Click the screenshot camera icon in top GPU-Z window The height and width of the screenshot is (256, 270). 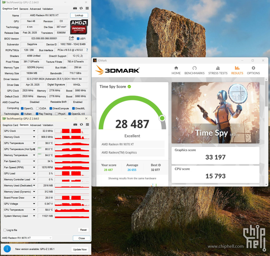coord(75,8)
